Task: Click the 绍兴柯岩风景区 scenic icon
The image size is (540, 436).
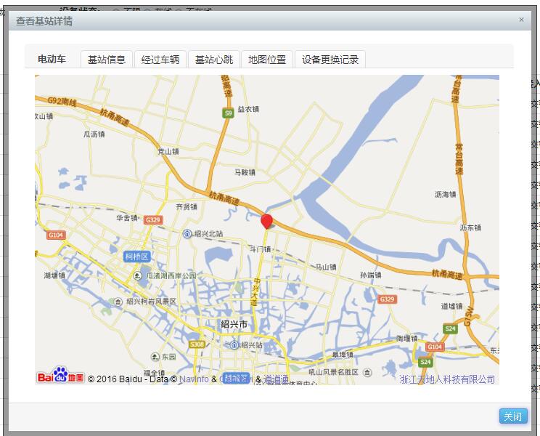Action: [118, 302]
